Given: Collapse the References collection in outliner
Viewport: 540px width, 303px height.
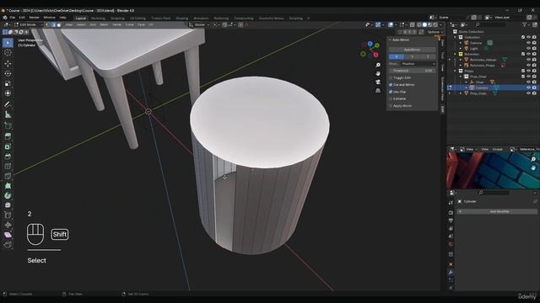Looking at the screenshot, I should [x=456, y=54].
